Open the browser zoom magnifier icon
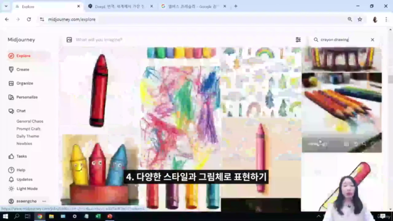 pyautogui.click(x=349, y=19)
